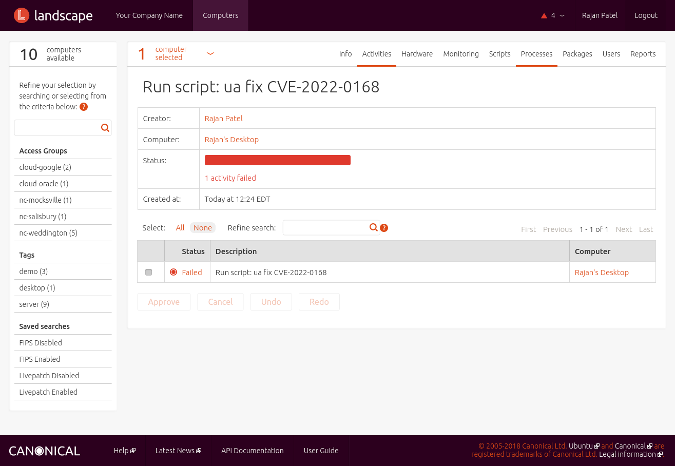Filter by desktop (1) tag
Screen dimensions: 675x466
[x=37, y=288]
